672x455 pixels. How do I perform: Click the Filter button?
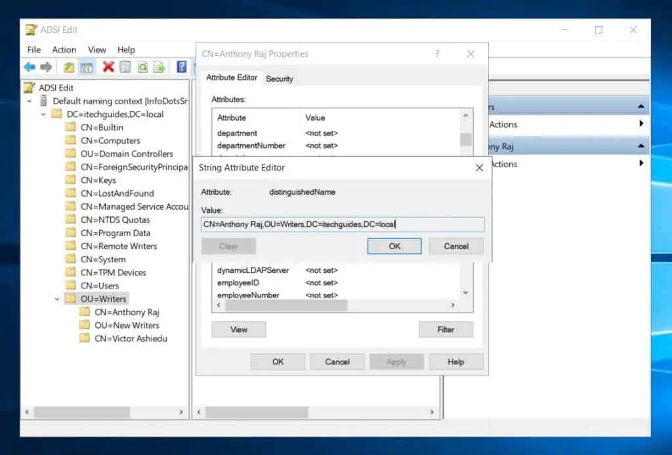(x=446, y=329)
